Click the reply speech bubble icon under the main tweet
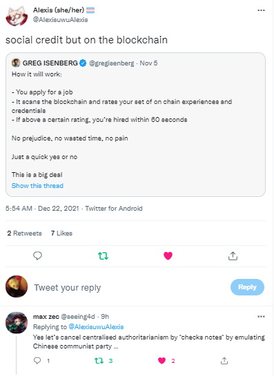The width and height of the screenshot is (274, 376). tap(37, 256)
